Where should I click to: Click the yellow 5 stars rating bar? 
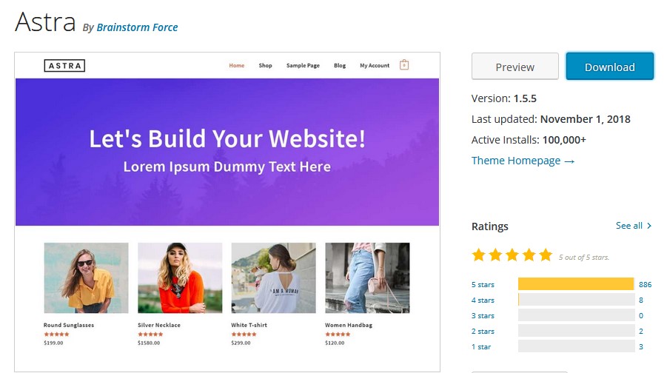pos(576,284)
